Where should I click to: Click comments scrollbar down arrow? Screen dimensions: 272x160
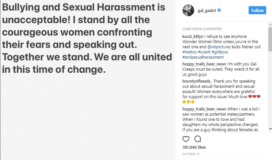tap(270, 129)
